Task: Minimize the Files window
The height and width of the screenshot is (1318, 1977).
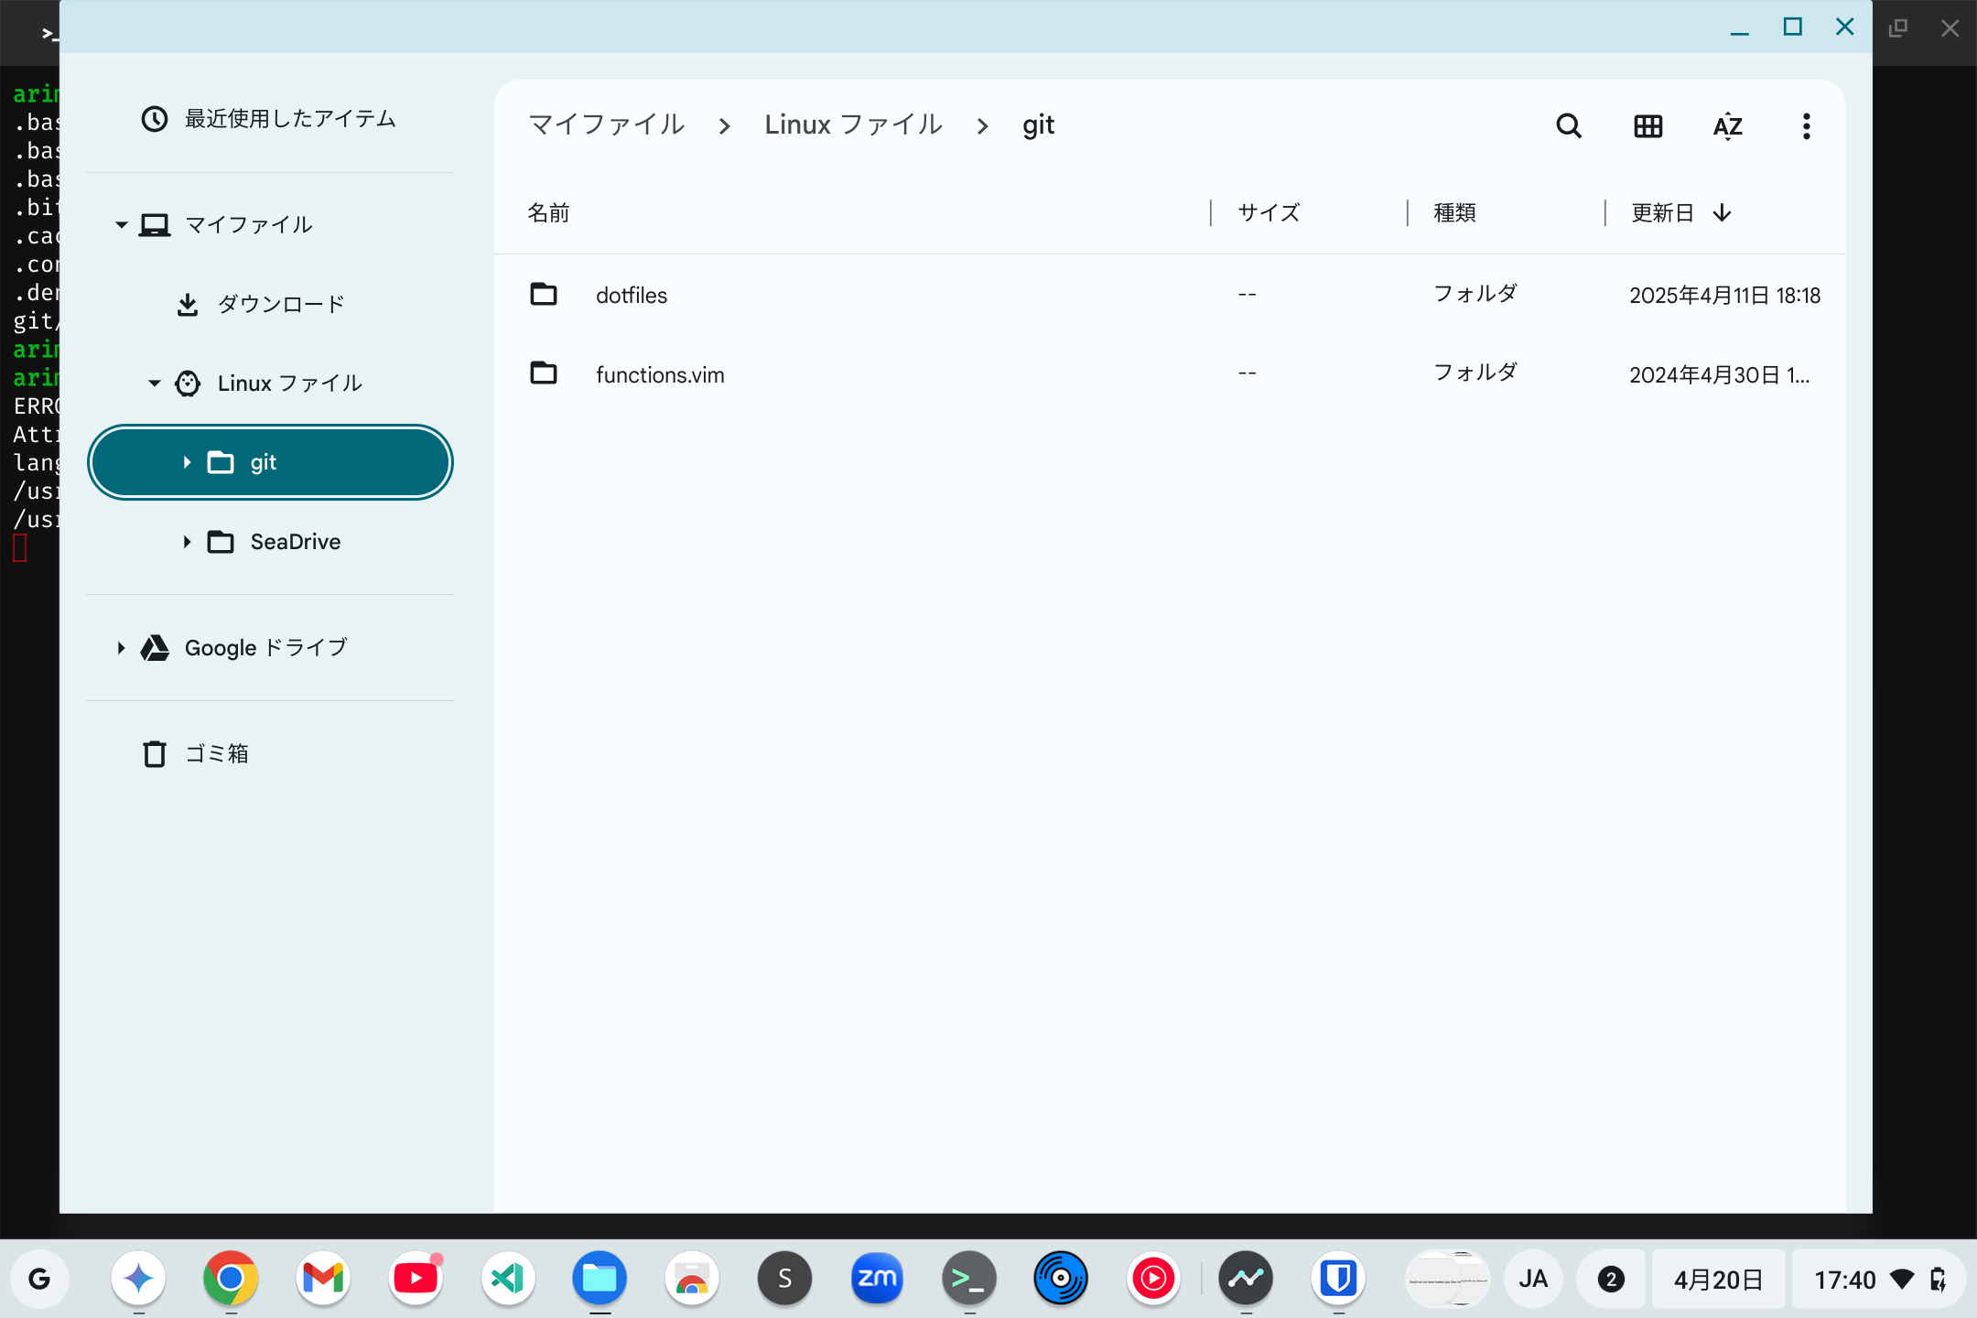Action: point(1740,27)
